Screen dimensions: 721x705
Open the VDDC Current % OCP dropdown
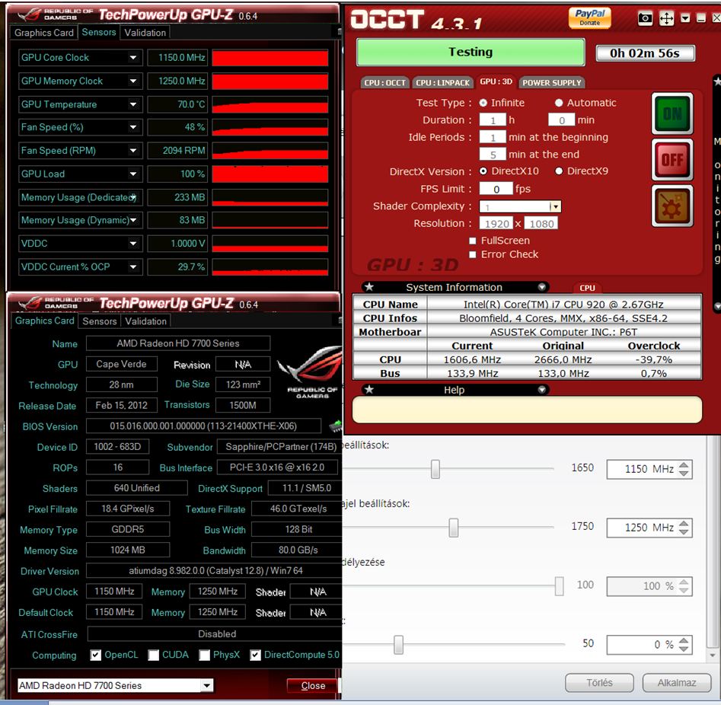coord(133,266)
